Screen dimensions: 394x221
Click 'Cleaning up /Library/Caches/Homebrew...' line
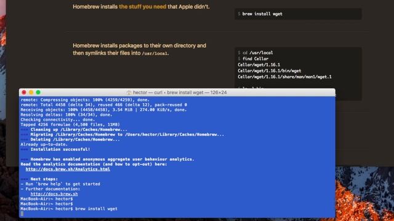tap(74, 130)
